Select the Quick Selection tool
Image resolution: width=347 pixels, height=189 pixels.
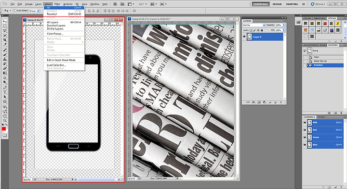5,35
